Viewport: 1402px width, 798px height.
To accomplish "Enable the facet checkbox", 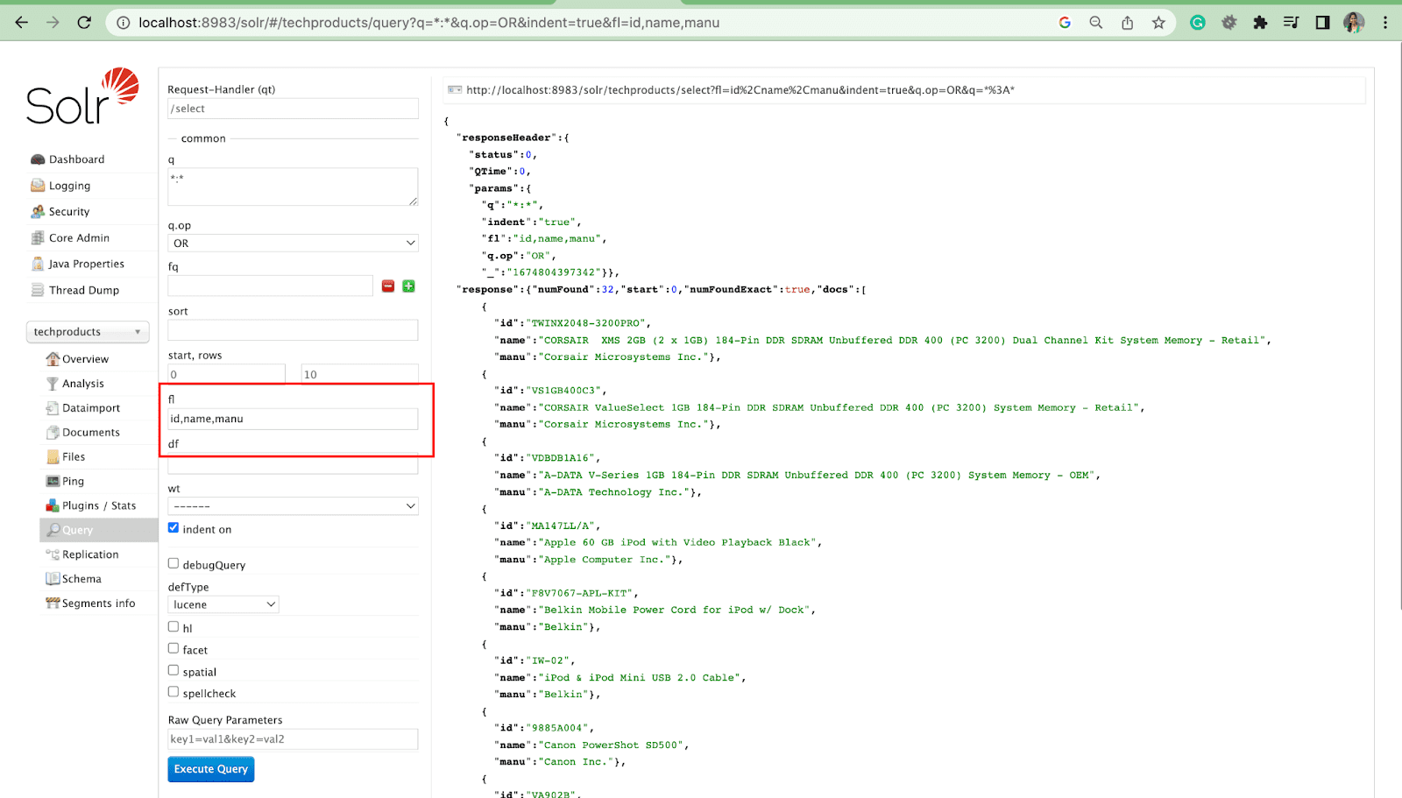I will point(173,648).
